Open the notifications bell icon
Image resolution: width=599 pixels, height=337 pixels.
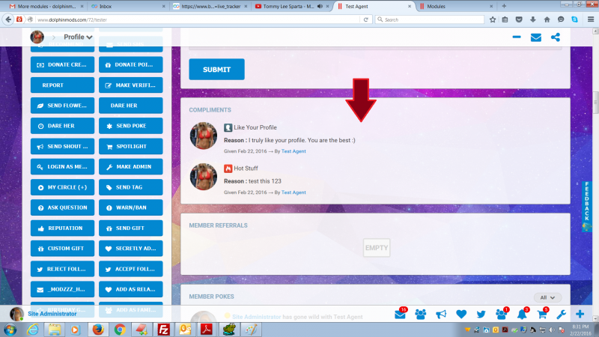click(522, 315)
